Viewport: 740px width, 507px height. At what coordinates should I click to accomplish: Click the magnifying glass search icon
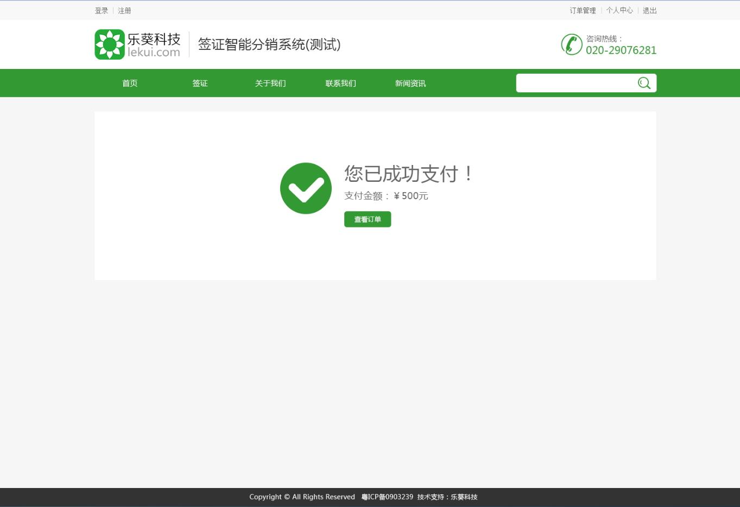click(644, 83)
